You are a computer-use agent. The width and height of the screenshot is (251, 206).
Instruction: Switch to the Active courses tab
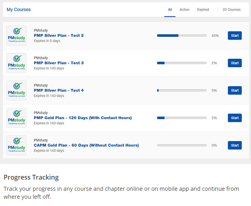[184, 10]
